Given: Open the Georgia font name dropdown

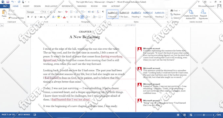Looking at the screenshot, I should click(41, 12).
